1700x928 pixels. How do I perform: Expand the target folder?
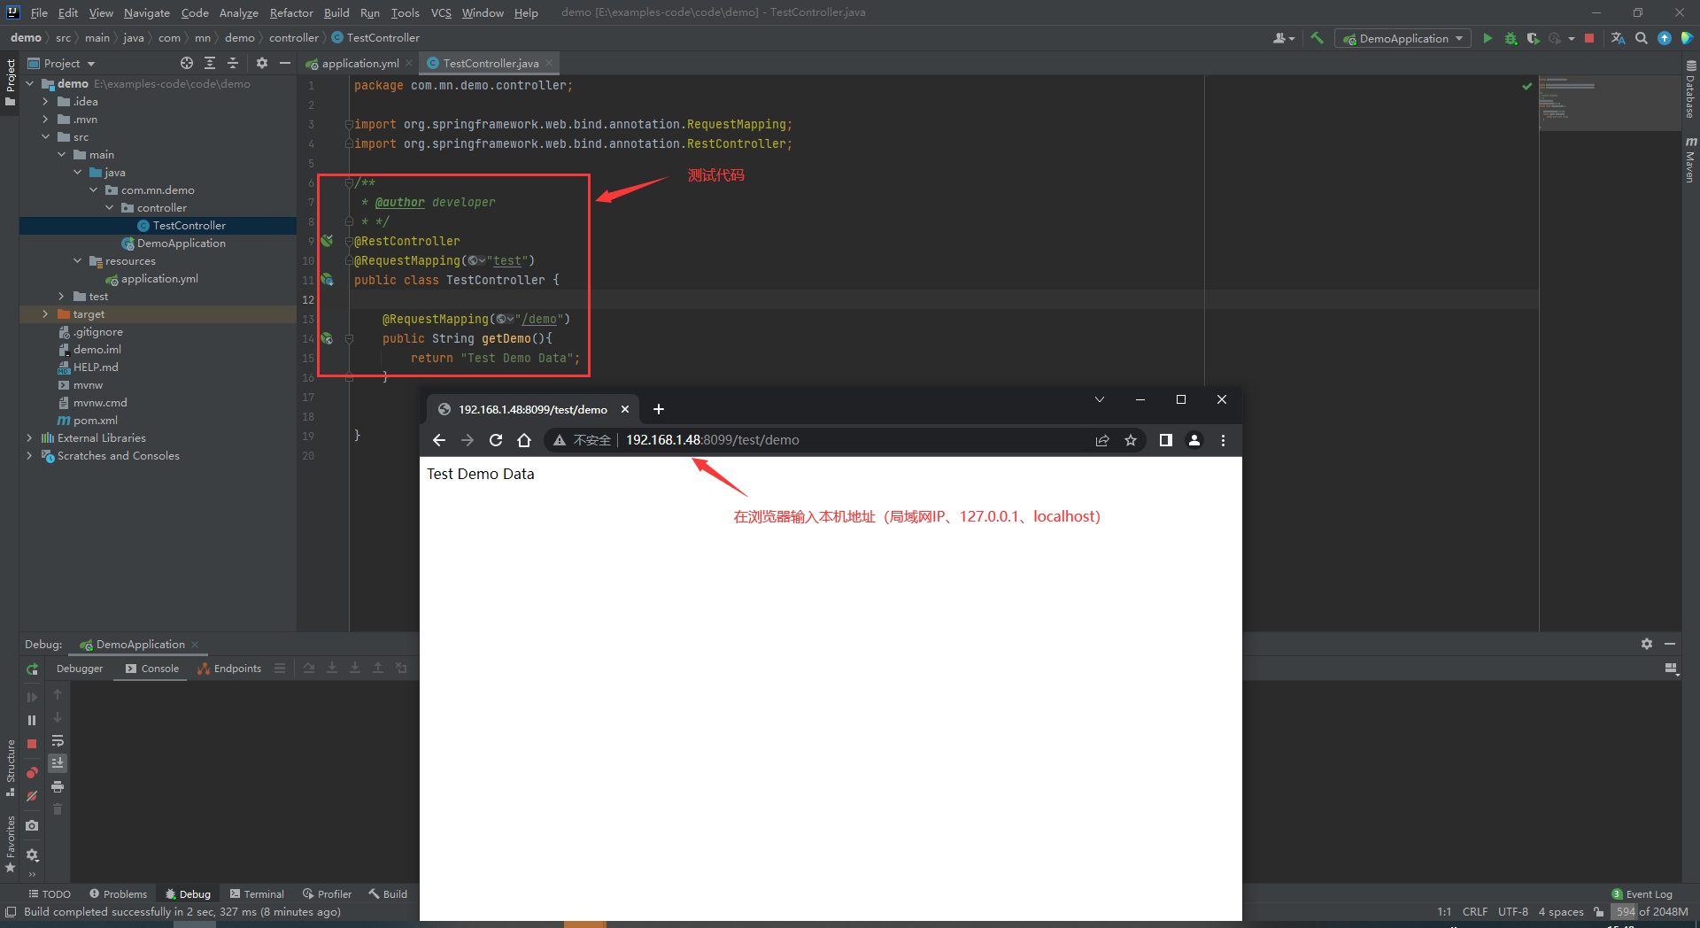(x=45, y=314)
